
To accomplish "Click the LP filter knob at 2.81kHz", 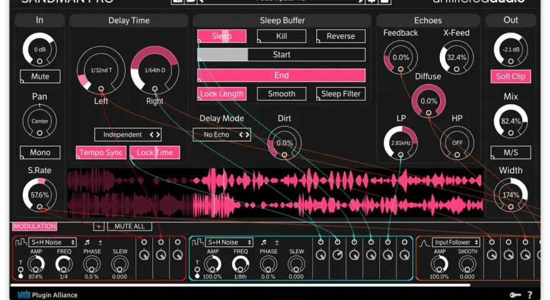I will click(x=401, y=142).
